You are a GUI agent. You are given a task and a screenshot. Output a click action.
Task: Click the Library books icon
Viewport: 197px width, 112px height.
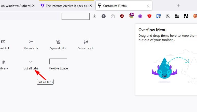(x=3, y=62)
